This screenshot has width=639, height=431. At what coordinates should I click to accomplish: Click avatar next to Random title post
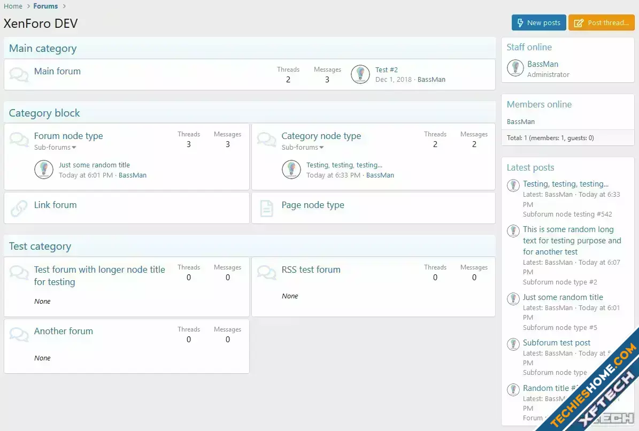point(513,389)
